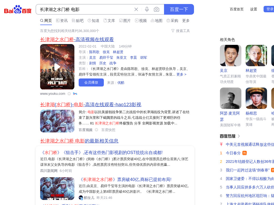The image size is (274, 205).
Task: Open hot search 今日春分
Action: click(233, 153)
